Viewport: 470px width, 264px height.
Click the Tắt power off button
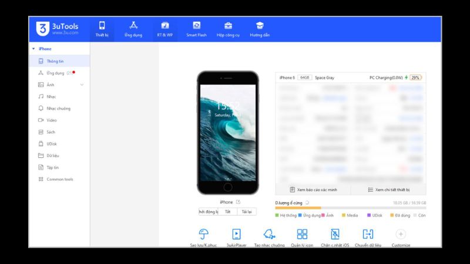(227, 212)
